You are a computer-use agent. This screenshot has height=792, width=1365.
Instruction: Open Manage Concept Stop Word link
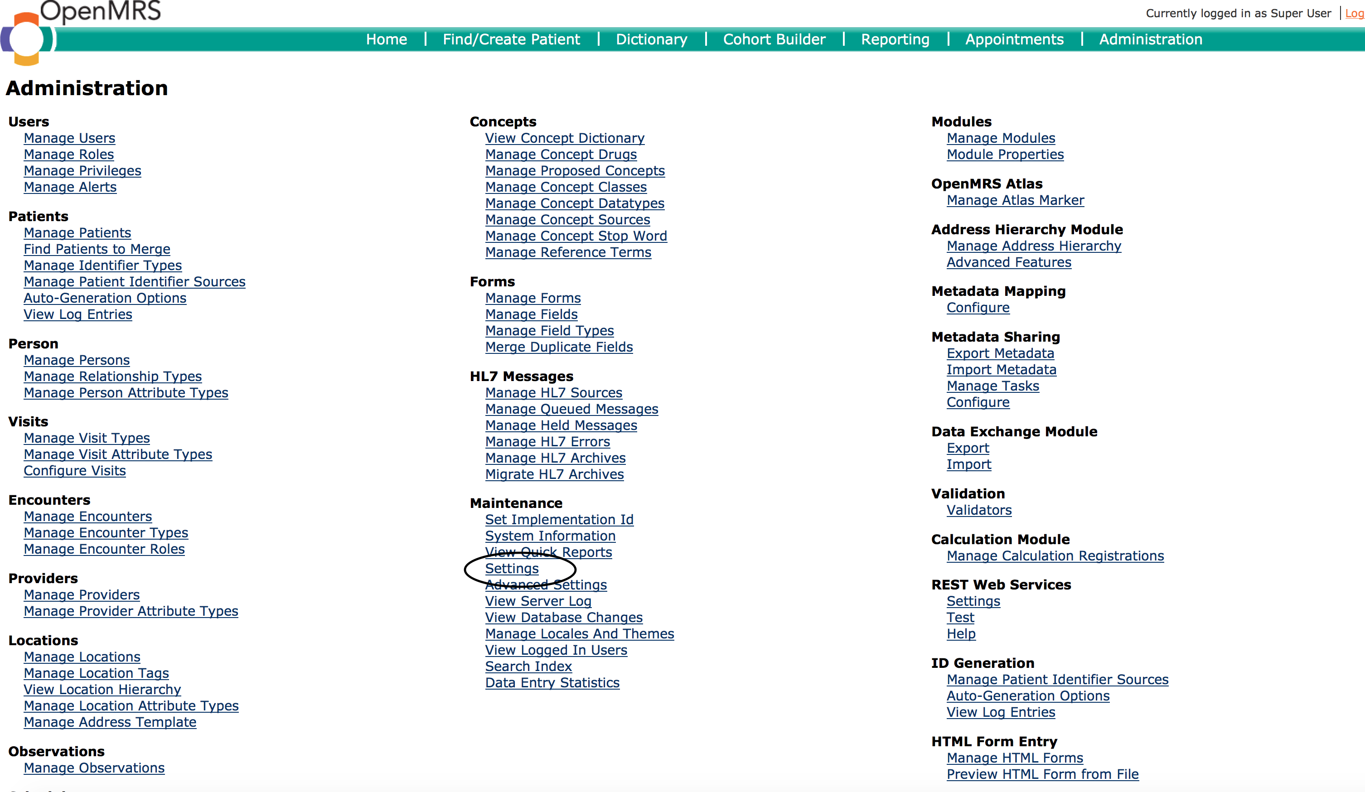click(x=576, y=236)
